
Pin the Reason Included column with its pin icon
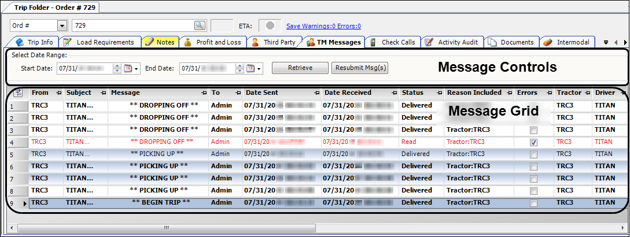pos(510,93)
